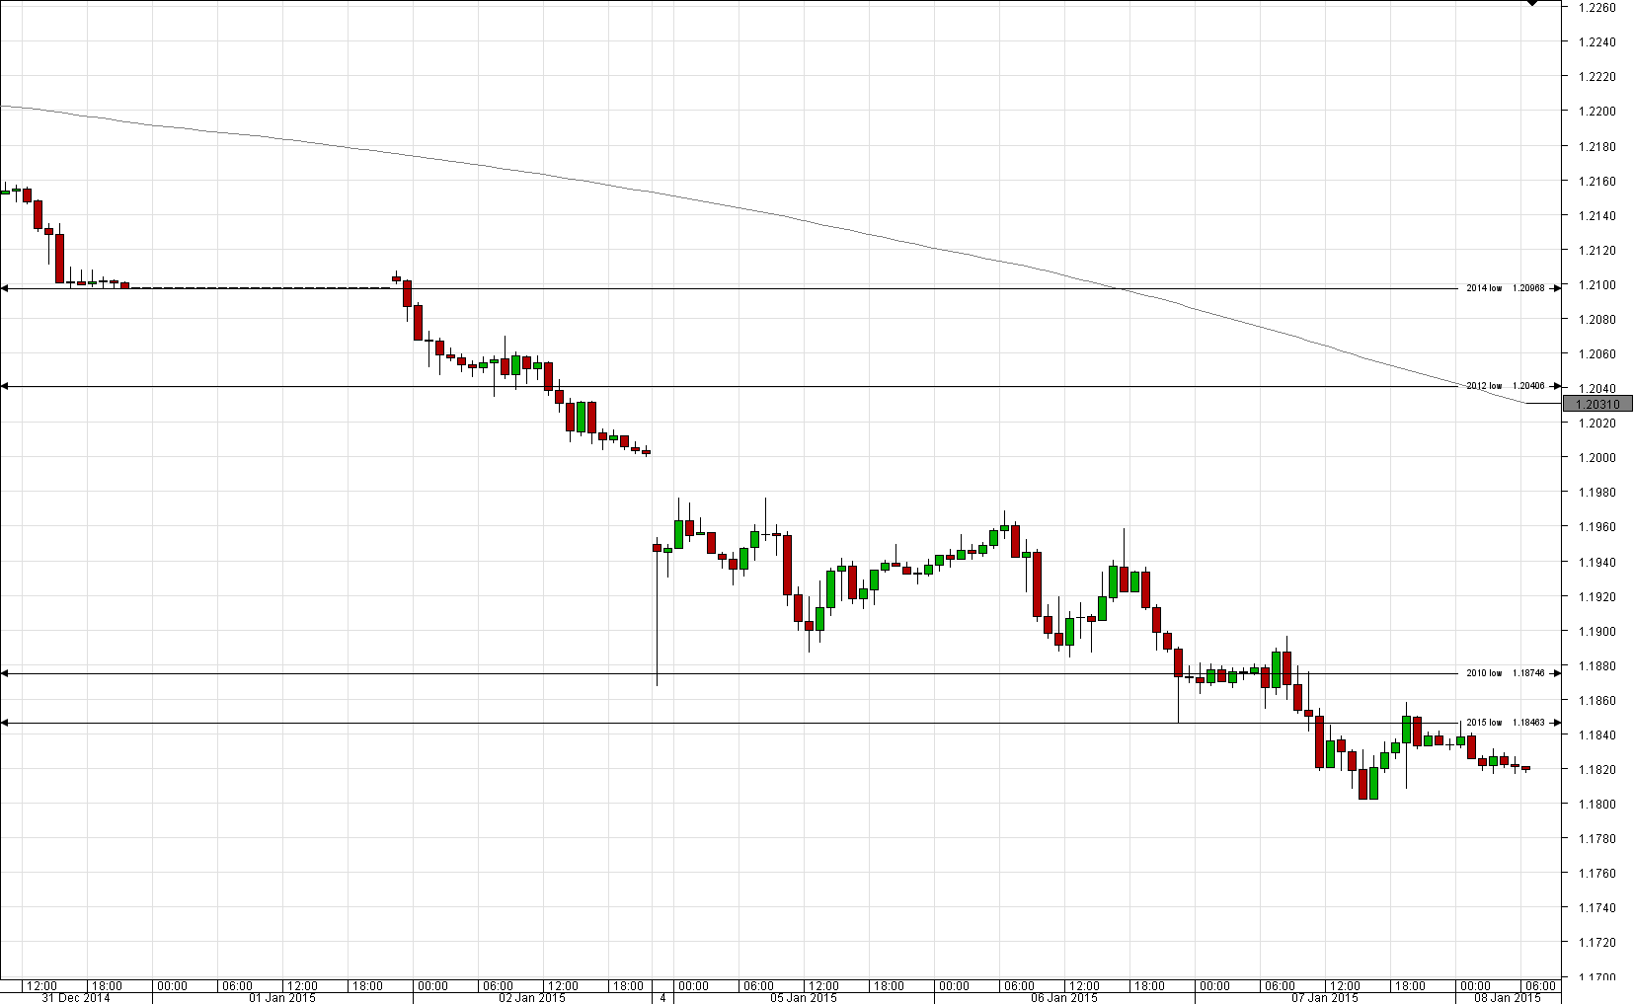Click the 05 Jan 2015 date label
The width and height of the screenshot is (1634, 1004).
(x=804, y=997)
